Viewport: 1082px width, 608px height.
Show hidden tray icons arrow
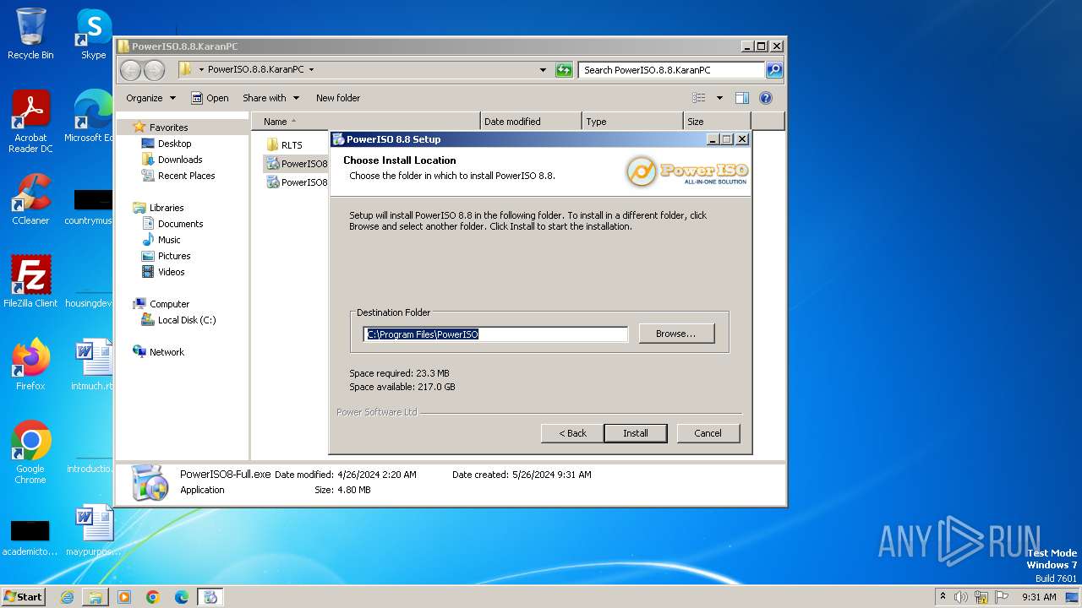click(943, 597)
